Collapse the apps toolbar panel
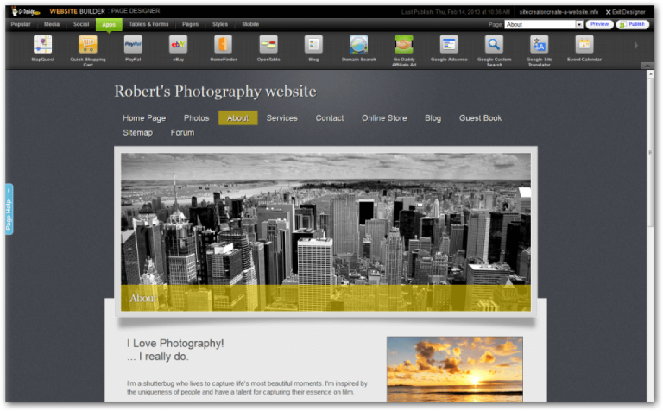 pos(647,66)
